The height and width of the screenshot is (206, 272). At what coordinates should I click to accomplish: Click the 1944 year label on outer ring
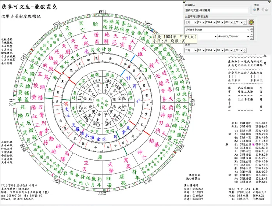(x=24, y=57)
